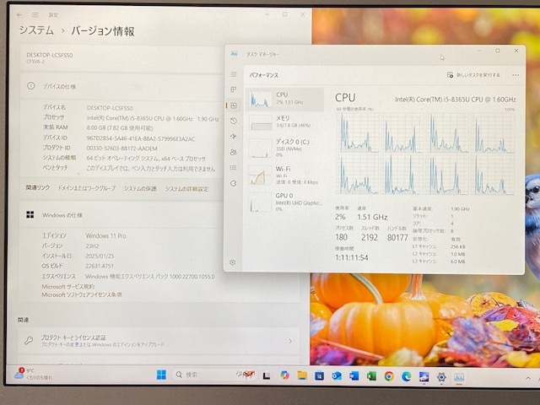Viewport: 540px width, 405px height.
Task: Select the Performance icon in Task Manager sidebar
Action: point(234,105)
